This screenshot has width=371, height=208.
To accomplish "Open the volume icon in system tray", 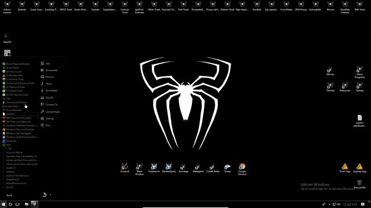I will pos(339,204).
